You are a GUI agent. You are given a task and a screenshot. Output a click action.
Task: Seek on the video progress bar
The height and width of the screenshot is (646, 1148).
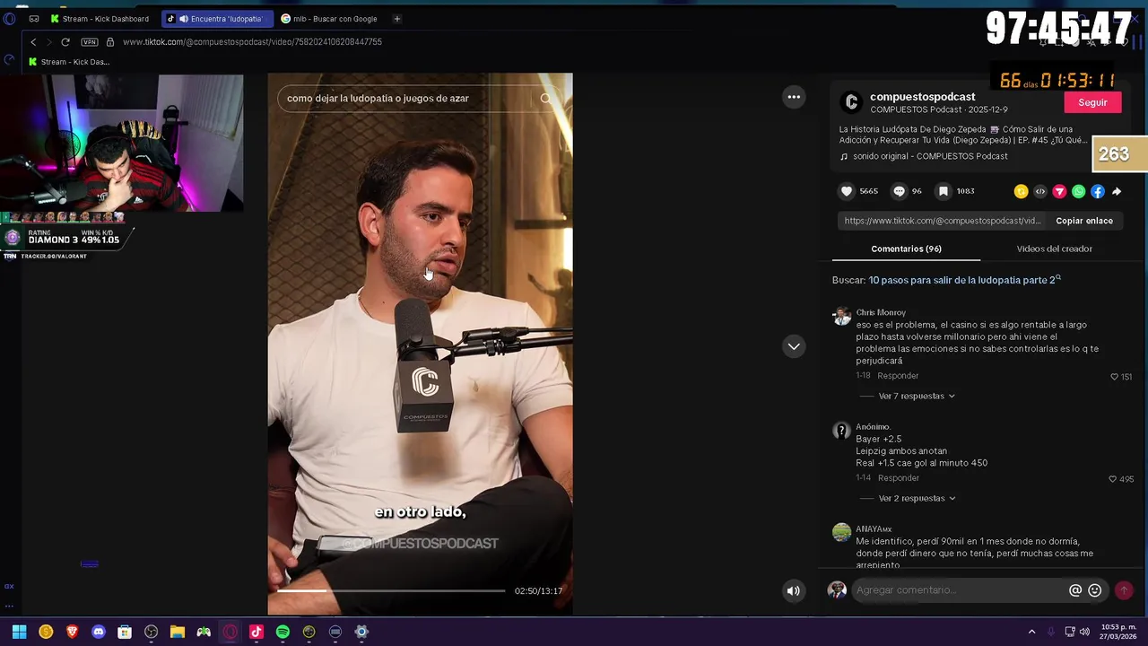(x=391, y=590)
